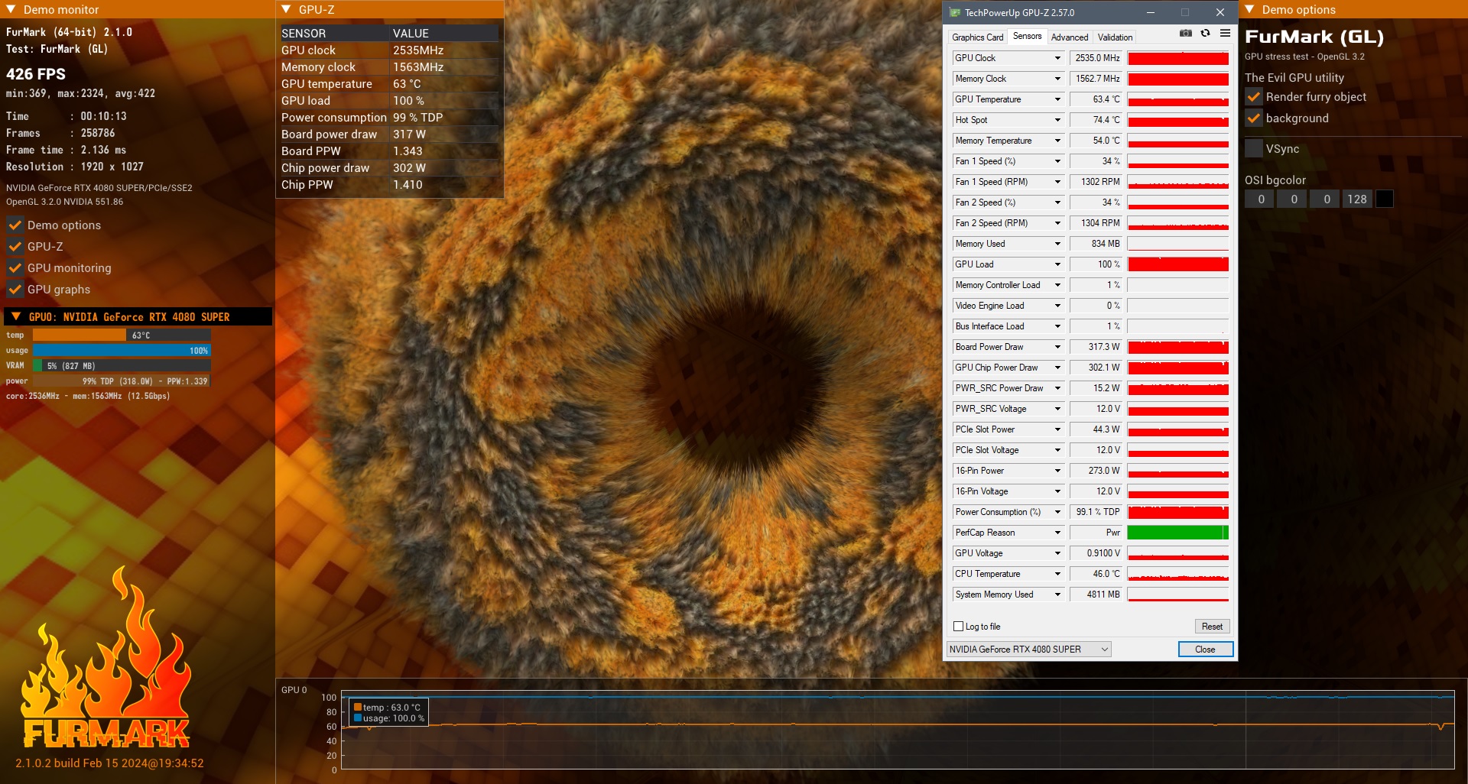Uncheck Render furry object option
1468x784 pixels.
(1253, 97)
